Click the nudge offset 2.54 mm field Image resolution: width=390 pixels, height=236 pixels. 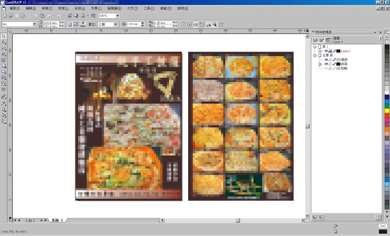133,24
